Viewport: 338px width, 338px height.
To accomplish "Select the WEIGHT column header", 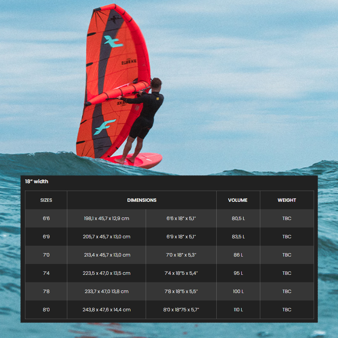I will 287,200.
